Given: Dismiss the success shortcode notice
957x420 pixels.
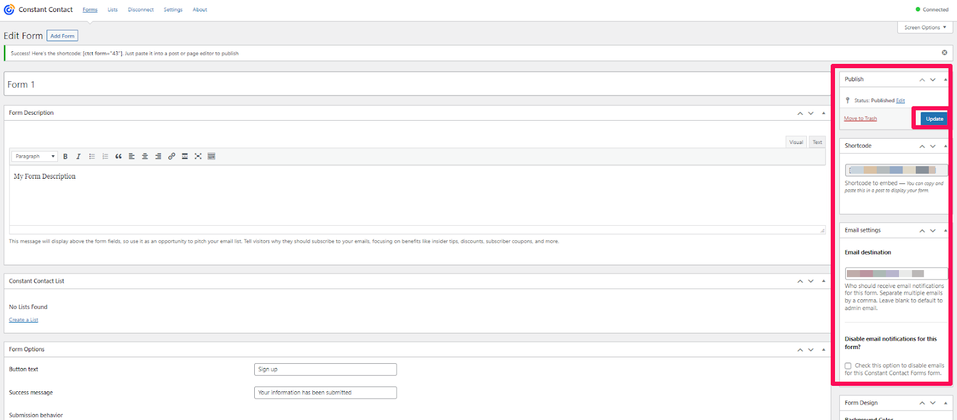Looking at the screenshot, I should coord(944,53).
